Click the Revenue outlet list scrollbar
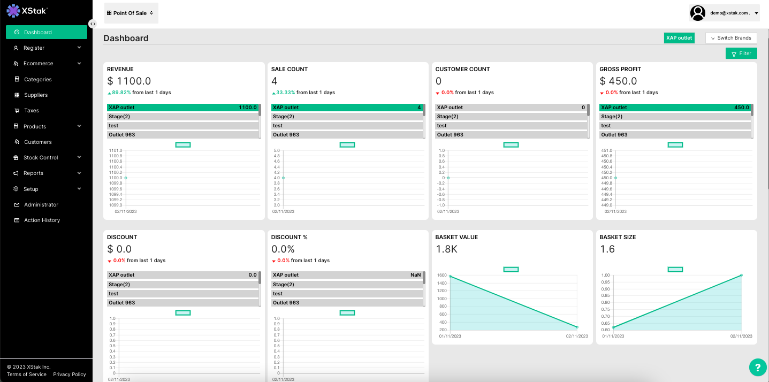The height and width of the screenshot is (382, 769). click(260, 111)
